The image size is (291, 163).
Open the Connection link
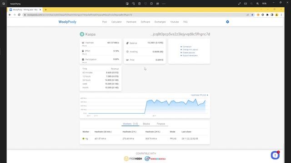tap(187, 47)
